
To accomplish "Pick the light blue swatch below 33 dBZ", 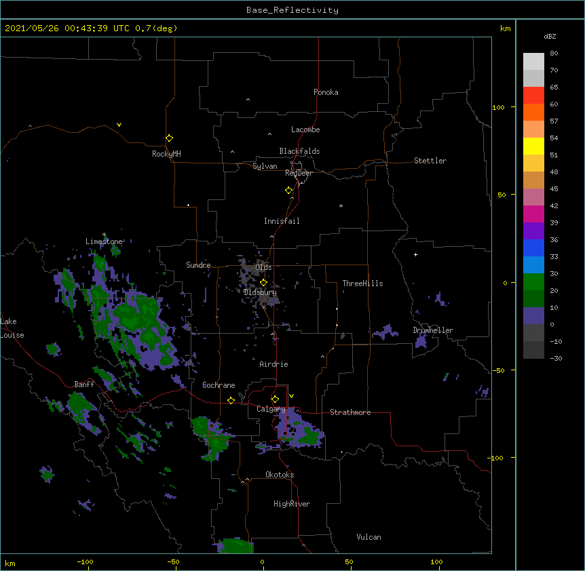I will pos(533,265).
